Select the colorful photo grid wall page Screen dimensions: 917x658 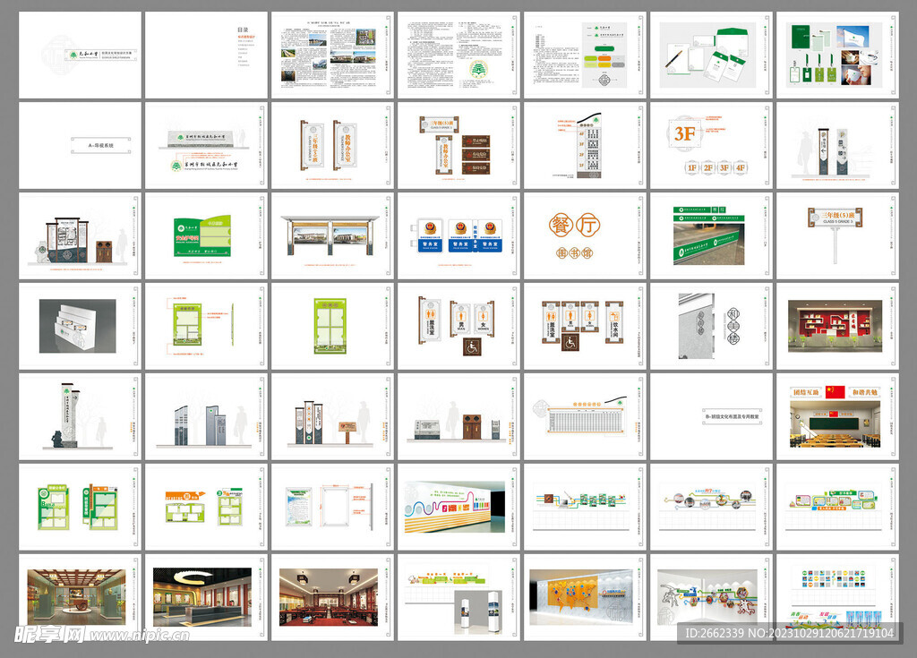(838, 597)
